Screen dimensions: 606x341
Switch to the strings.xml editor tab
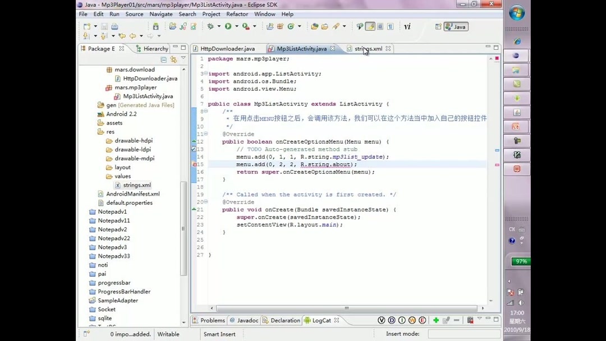click(x=368, y=49)
